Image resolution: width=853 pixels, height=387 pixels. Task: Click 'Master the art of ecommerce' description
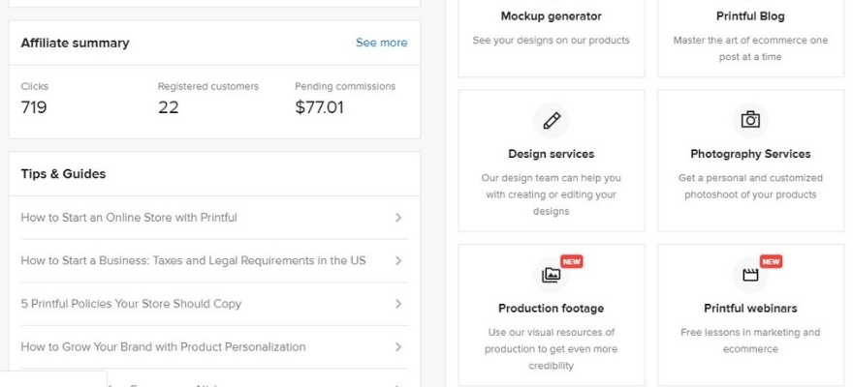pyautogui.click(x=750, y=48)
